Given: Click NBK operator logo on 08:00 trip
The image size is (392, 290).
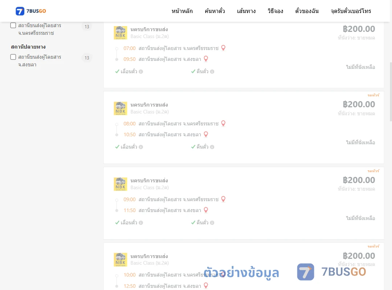Looking at the screenshot, I should (121, 108).
